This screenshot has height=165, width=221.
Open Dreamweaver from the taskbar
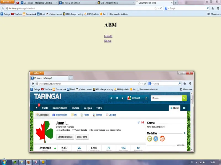tap(15, 162)
